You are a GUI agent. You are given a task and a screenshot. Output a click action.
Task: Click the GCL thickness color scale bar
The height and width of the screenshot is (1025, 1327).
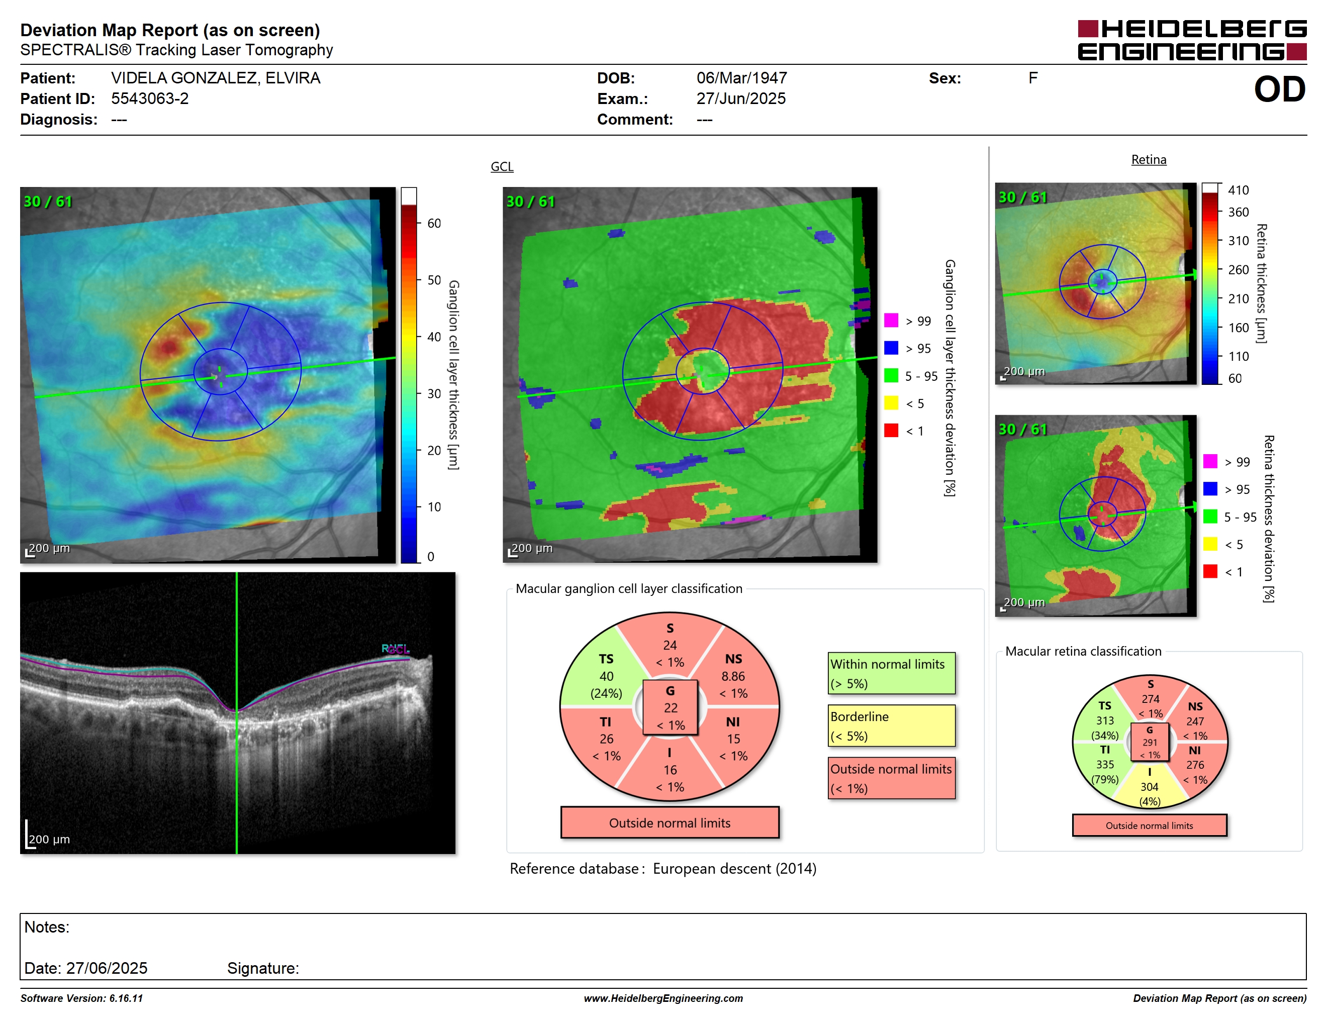tap(409, 375)
